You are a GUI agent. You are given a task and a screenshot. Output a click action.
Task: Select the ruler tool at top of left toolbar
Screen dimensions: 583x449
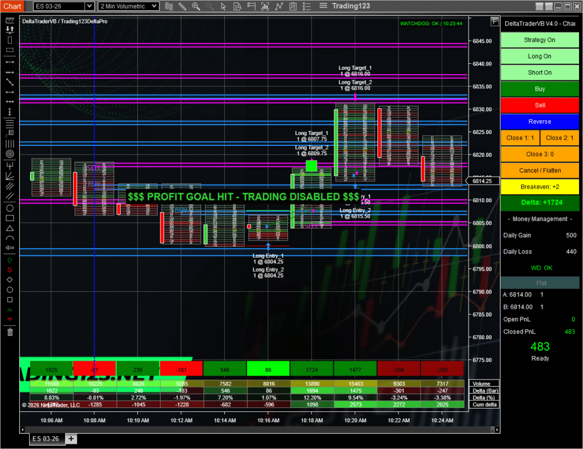click(9, 19)
